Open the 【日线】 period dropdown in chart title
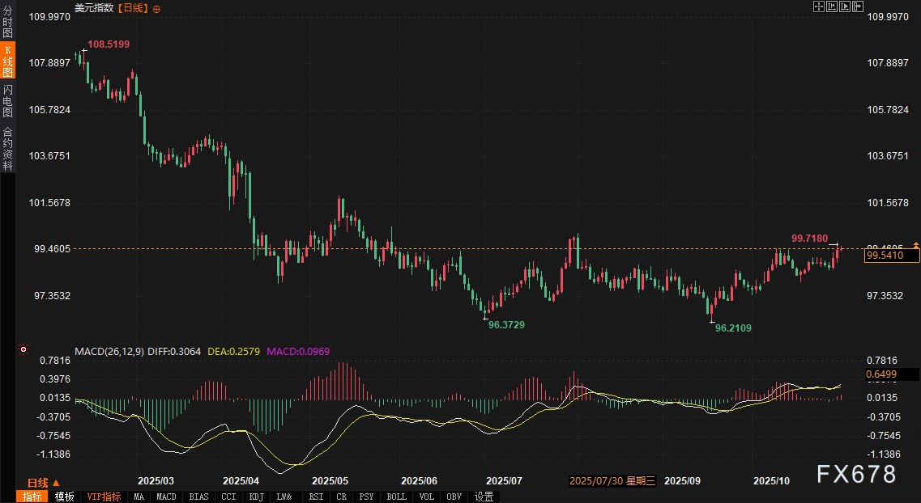This screenshot has height=503, width=921. click(x=133, y=8)
